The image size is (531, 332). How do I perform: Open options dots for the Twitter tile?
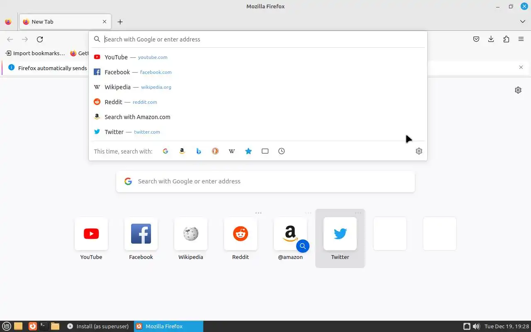358,213
